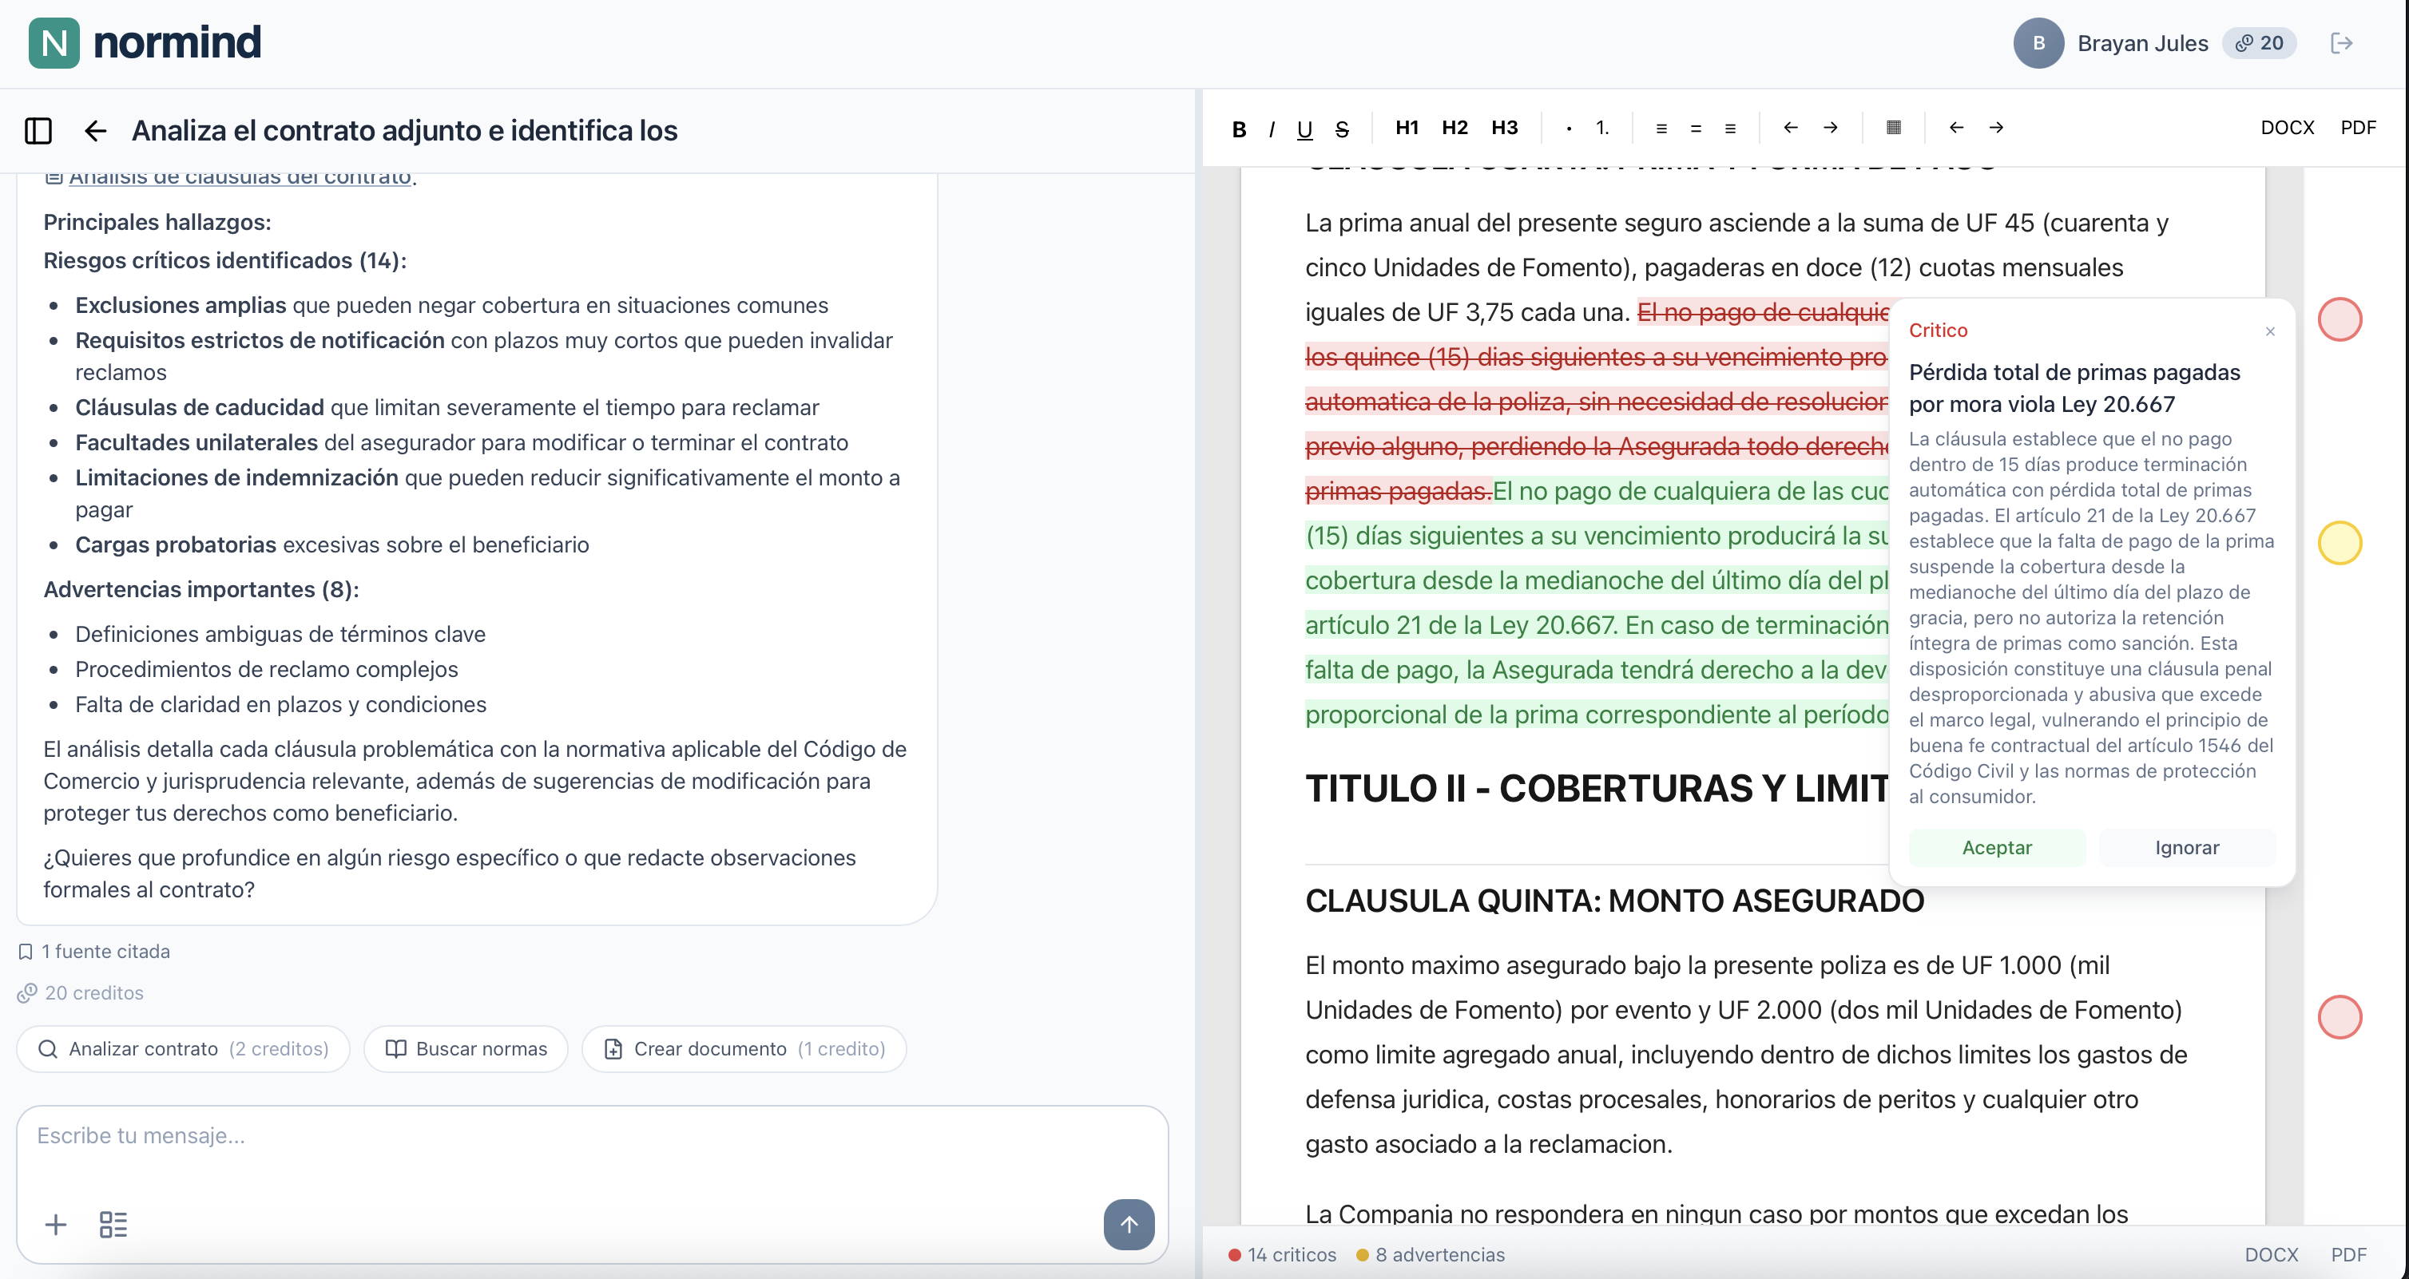This screenshot has height=1279, width=2409.
Task: Log out with the exit icon
Action: tap(2341, 43)
